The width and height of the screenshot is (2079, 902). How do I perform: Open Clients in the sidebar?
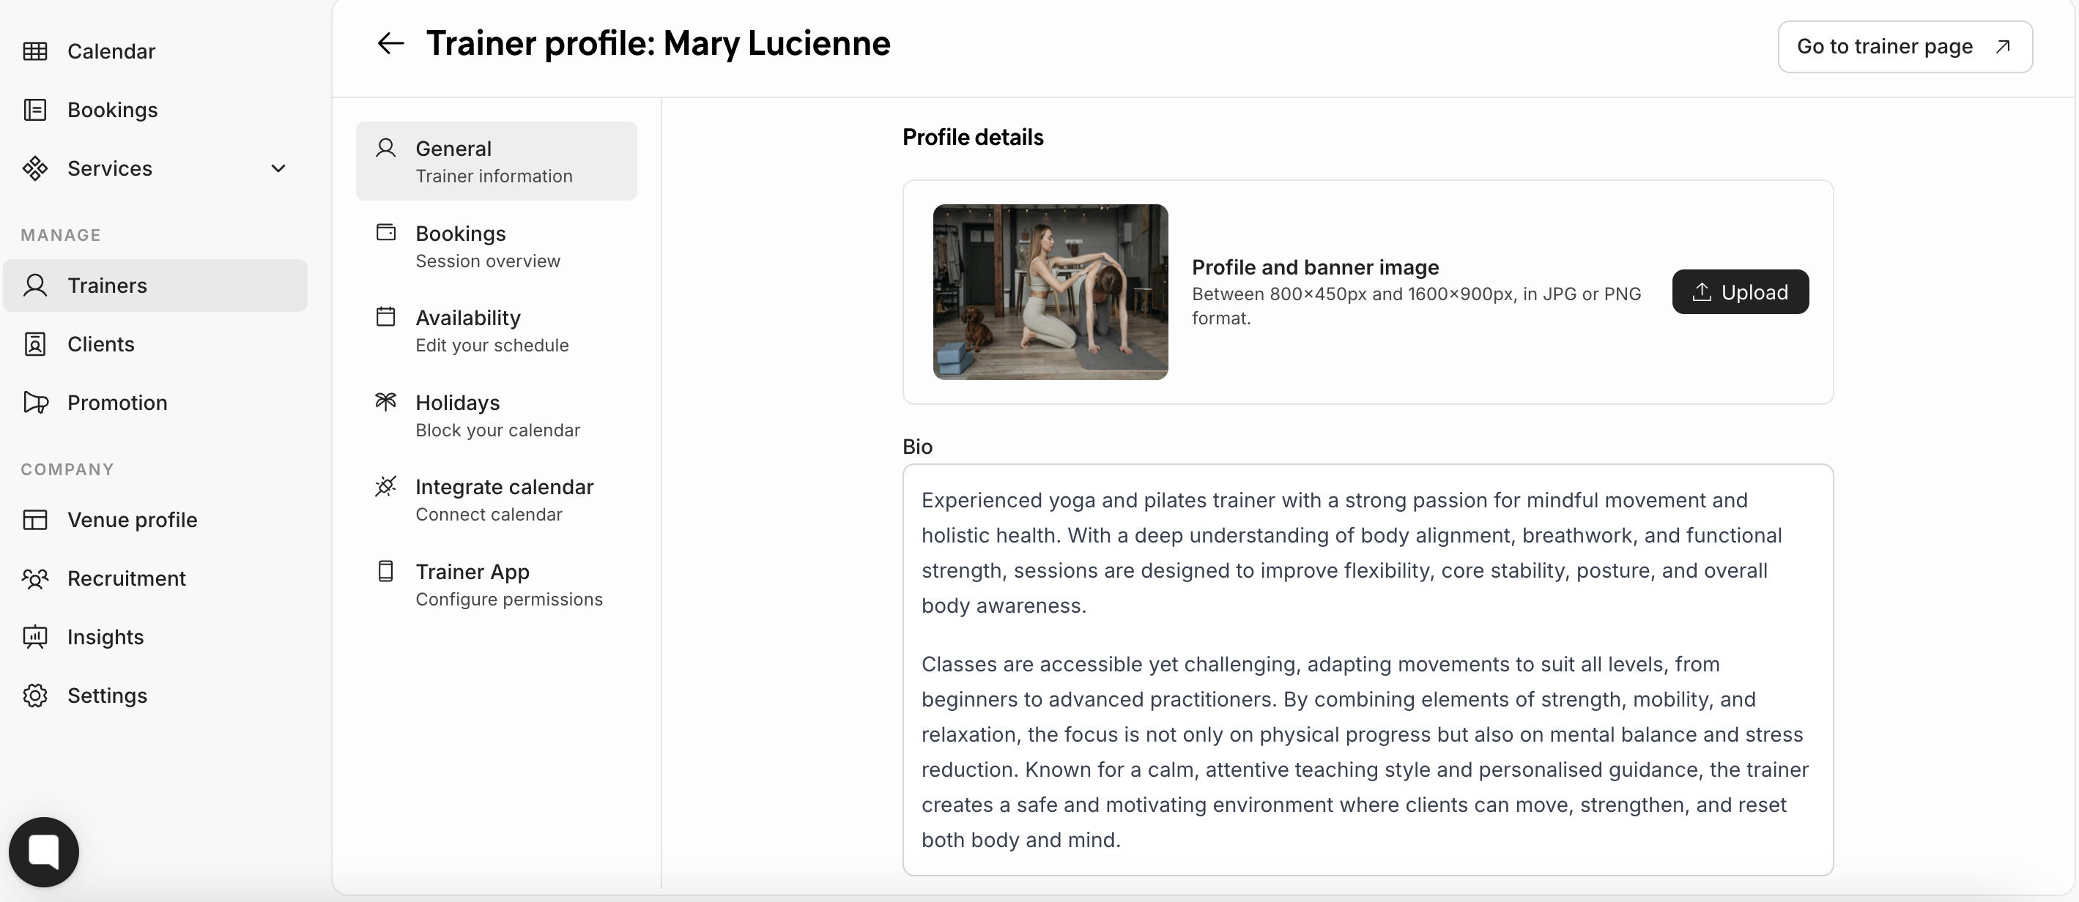(x=101, y=345)
